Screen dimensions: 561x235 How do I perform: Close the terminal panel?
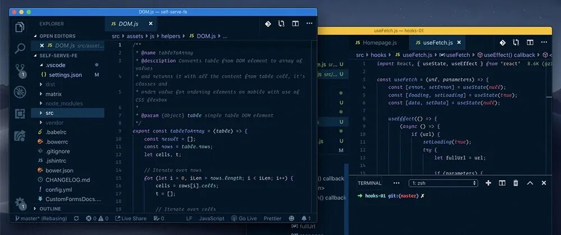[544, 183]
